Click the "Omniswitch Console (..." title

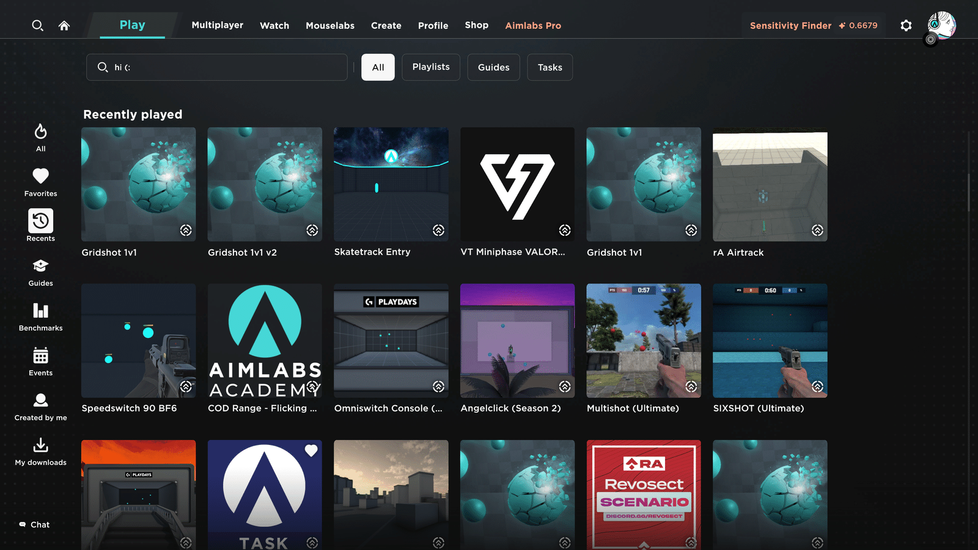click(388, 408)
